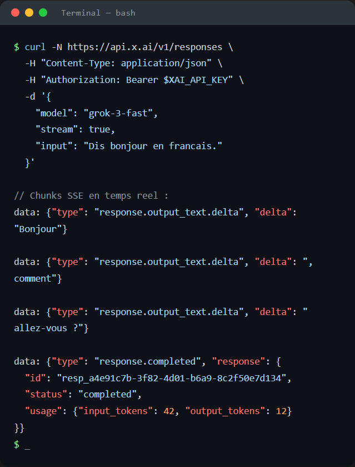Viewport: 355px width, 467px height.
Task: Click the green dollar prompt before curl
Action: pyautogui.click(x=17, y=47)
